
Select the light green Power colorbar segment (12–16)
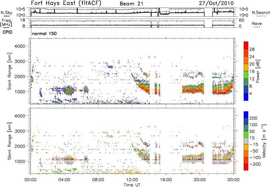246,75
